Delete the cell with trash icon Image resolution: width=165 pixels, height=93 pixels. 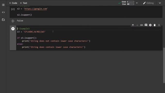click(x=155, y=25)
